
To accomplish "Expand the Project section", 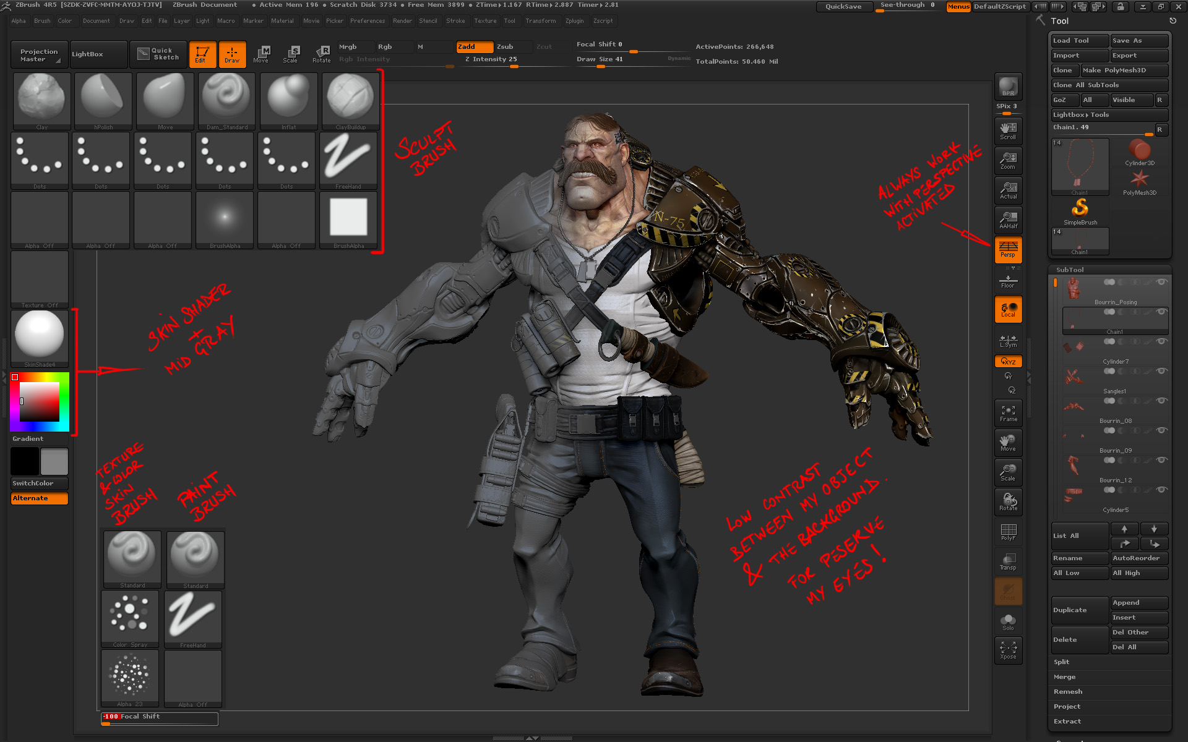I will tap(1067, 707).
